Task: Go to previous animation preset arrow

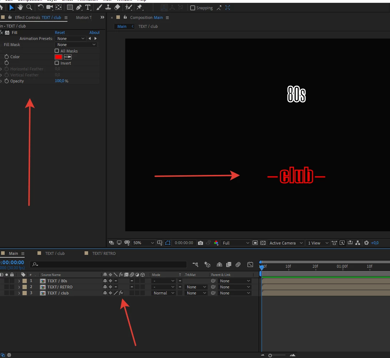Action: tap(90, 39)
